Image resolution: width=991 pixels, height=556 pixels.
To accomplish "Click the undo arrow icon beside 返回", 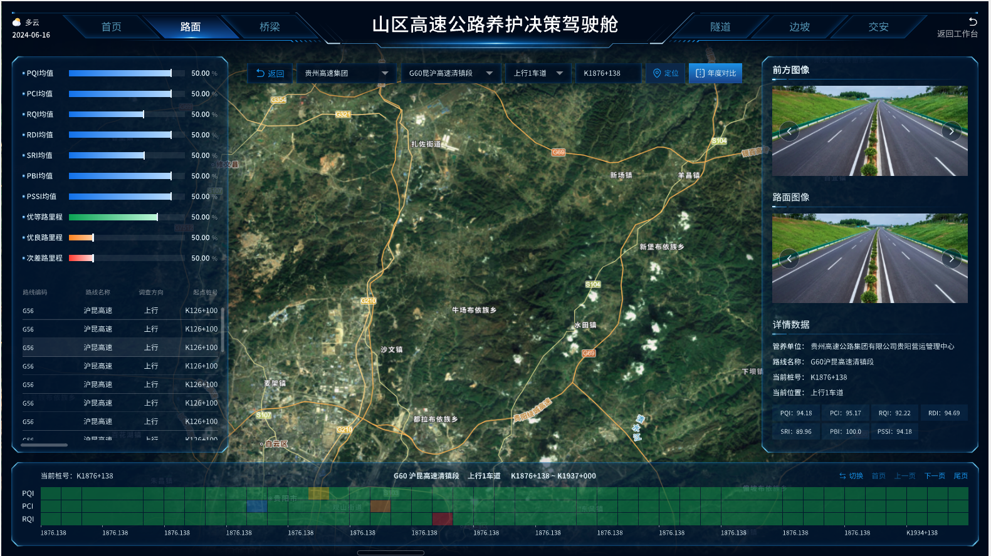I will click(260, 73).
